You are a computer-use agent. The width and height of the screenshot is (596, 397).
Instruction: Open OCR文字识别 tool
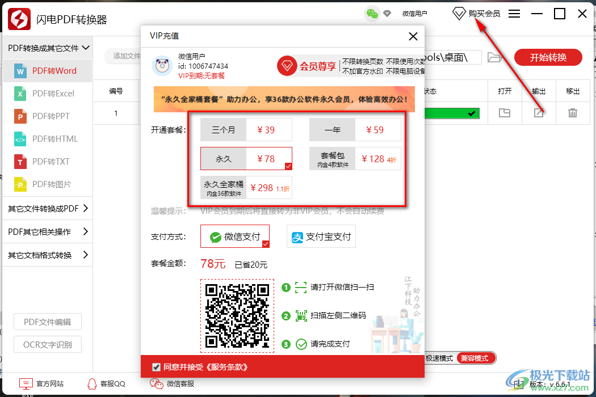pos(48,345)
